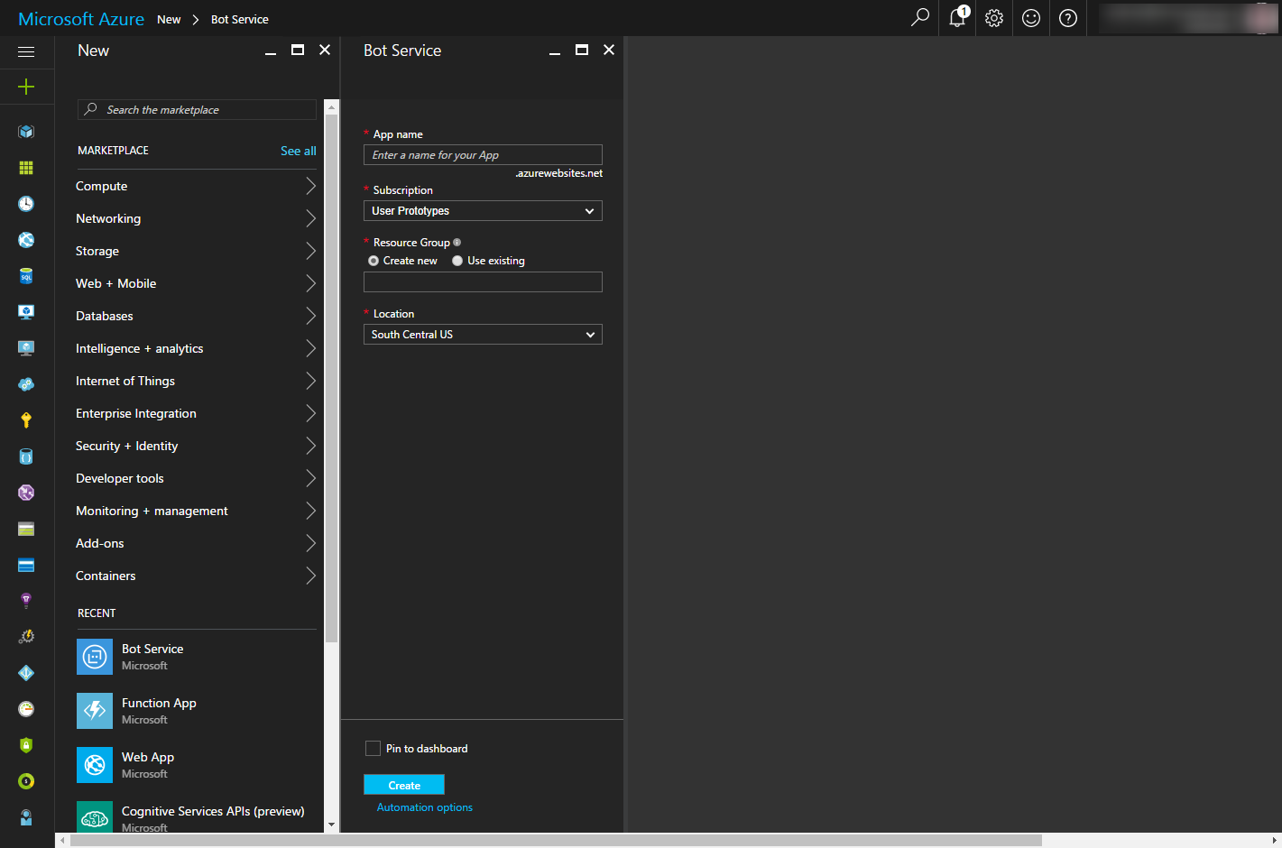Expand the Web + Mobile category
Image resolution: width=1282 pixels, height=848 pixels.
coord(196,283)
